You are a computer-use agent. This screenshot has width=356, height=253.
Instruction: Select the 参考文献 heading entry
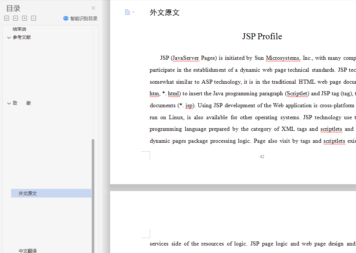click(x=22, y=37)
